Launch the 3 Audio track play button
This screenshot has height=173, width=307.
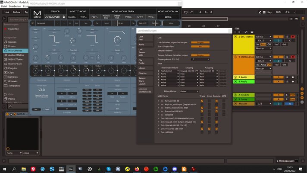[x=235, y=77]
